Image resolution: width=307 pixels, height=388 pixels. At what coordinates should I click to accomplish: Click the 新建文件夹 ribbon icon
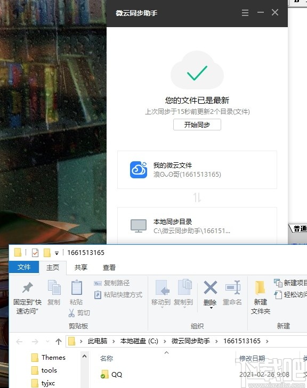[260, 288]
